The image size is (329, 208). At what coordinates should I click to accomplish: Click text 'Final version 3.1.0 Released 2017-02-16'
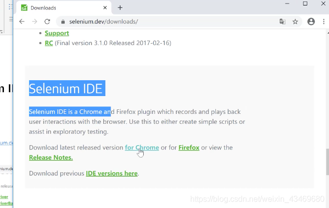tap(113, 43)
